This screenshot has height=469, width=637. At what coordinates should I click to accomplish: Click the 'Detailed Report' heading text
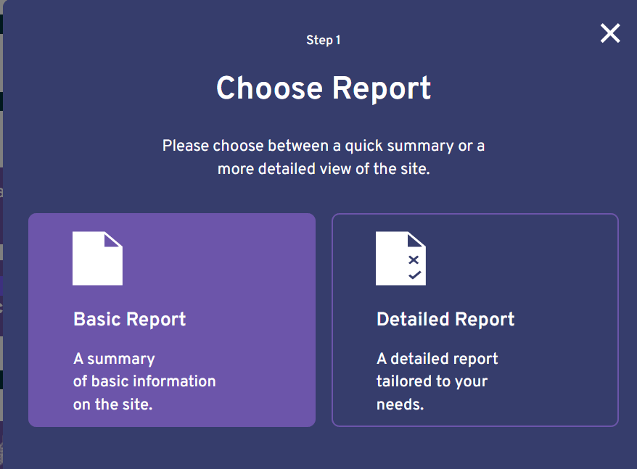[x=445, y=319]
